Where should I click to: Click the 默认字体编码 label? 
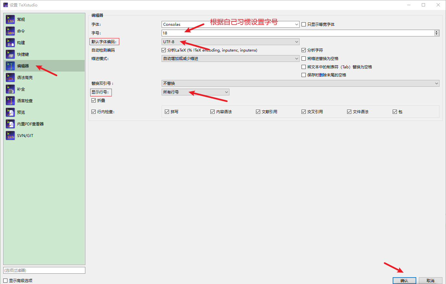(x=104, y=42)
